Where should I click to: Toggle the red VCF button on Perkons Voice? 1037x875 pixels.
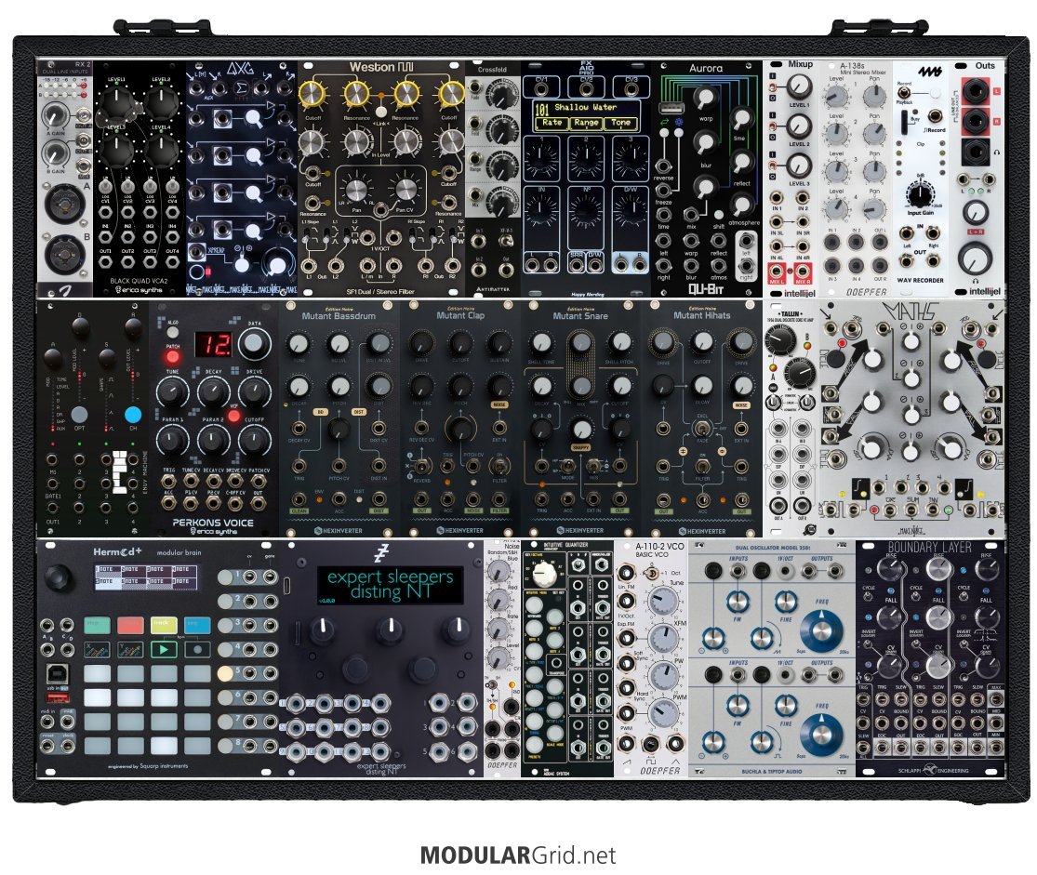click(x=233, y=416)
